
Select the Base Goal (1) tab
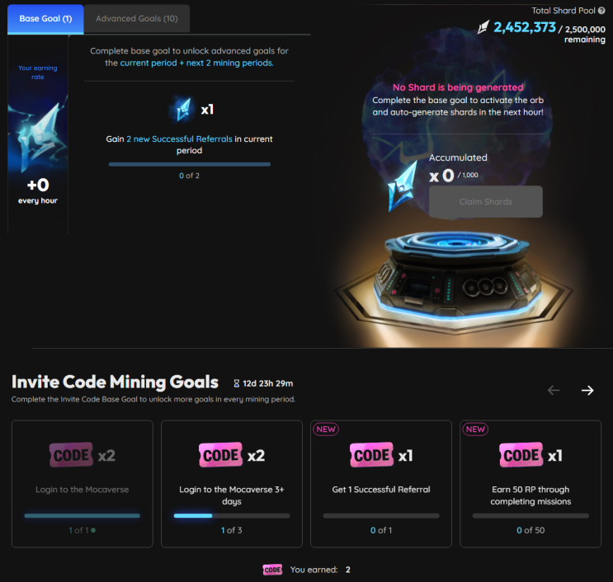click(x=45, y=18)
